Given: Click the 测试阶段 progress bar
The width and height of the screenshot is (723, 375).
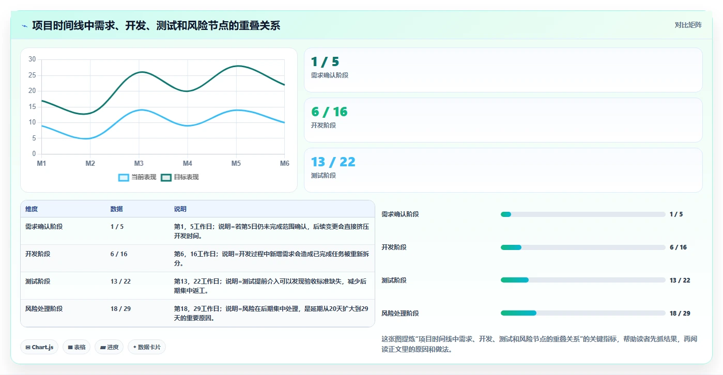Looking at the screenshot, I should pyautogui.click(x=583, y=280).
